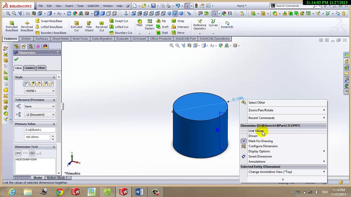Click the Extruded Boss/Base tool

(x=12, y=27)
